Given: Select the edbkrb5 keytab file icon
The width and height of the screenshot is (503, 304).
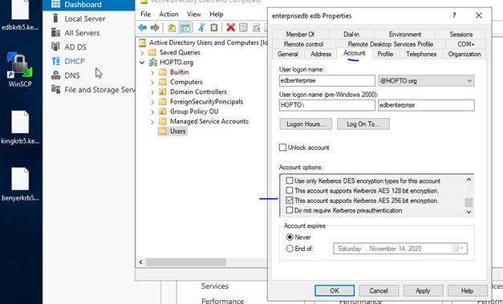Looking at the screenshot, I should pos(20,14).
